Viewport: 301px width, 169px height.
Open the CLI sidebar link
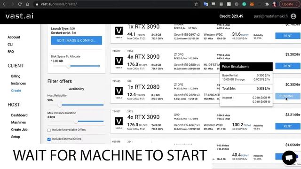click(10, 44)
